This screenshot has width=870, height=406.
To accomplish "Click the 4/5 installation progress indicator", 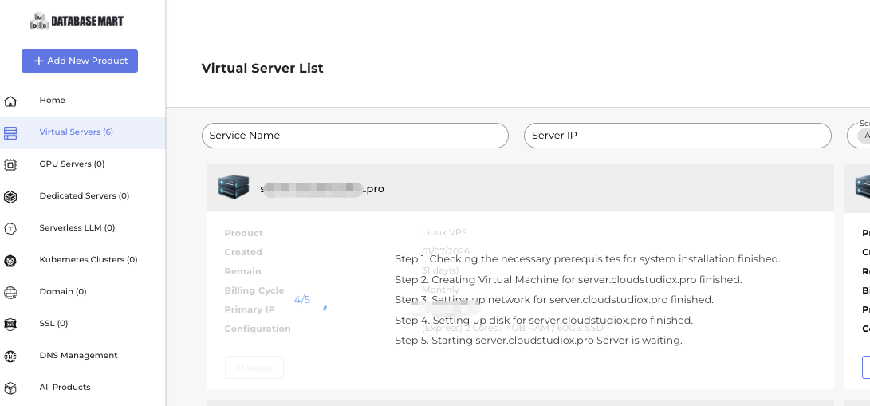I will (x=302, y=300).
